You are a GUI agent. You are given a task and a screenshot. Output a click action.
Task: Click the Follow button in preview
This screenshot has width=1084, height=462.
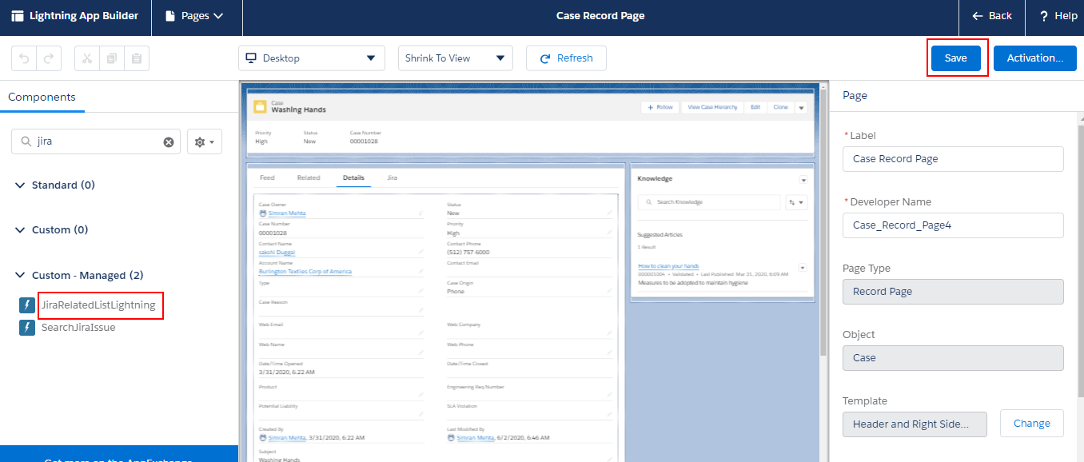660,107
